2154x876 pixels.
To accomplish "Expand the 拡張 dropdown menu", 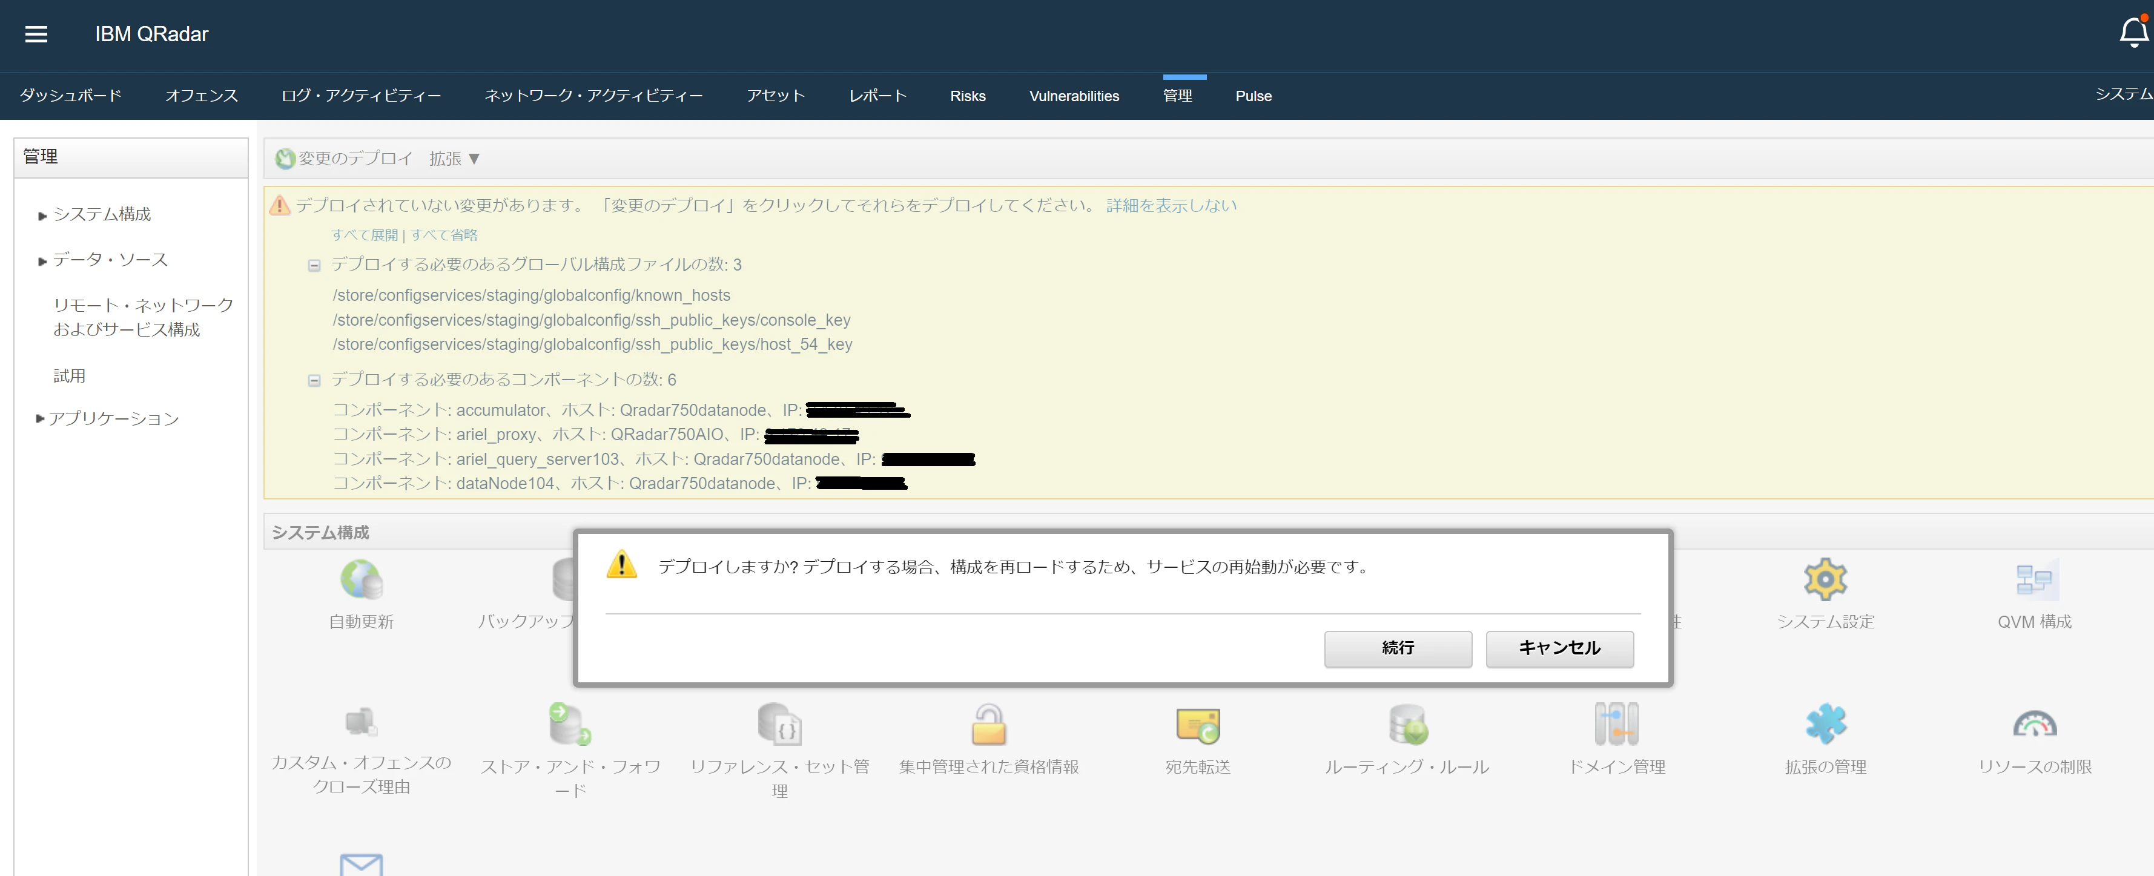I will pos(454,158).
